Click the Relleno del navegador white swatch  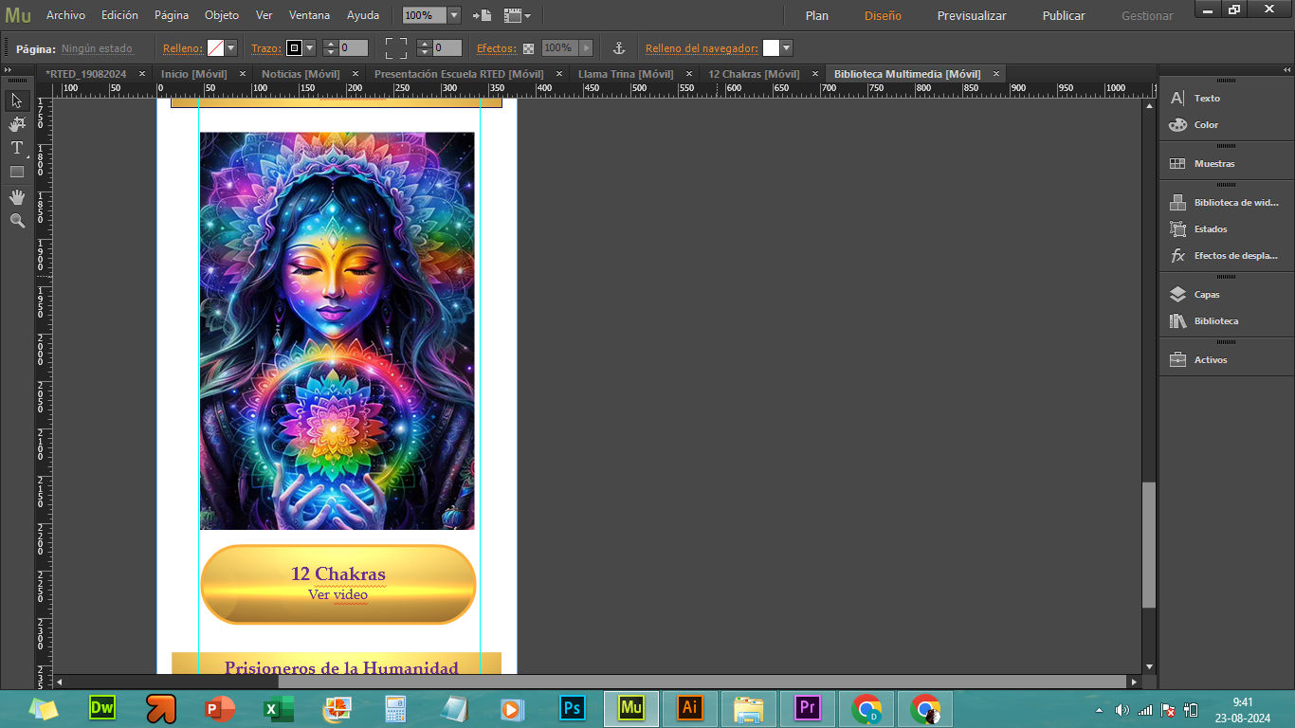click(771, 48)
